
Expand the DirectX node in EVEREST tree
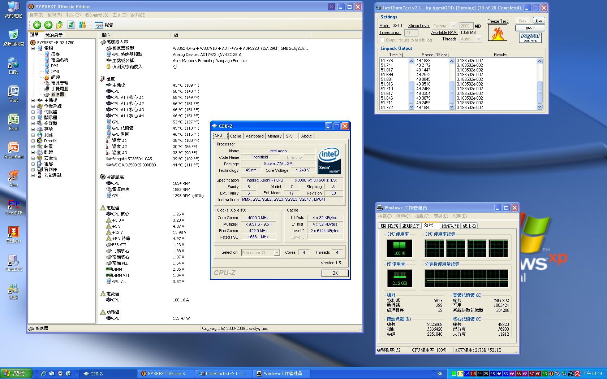(33, 141)
